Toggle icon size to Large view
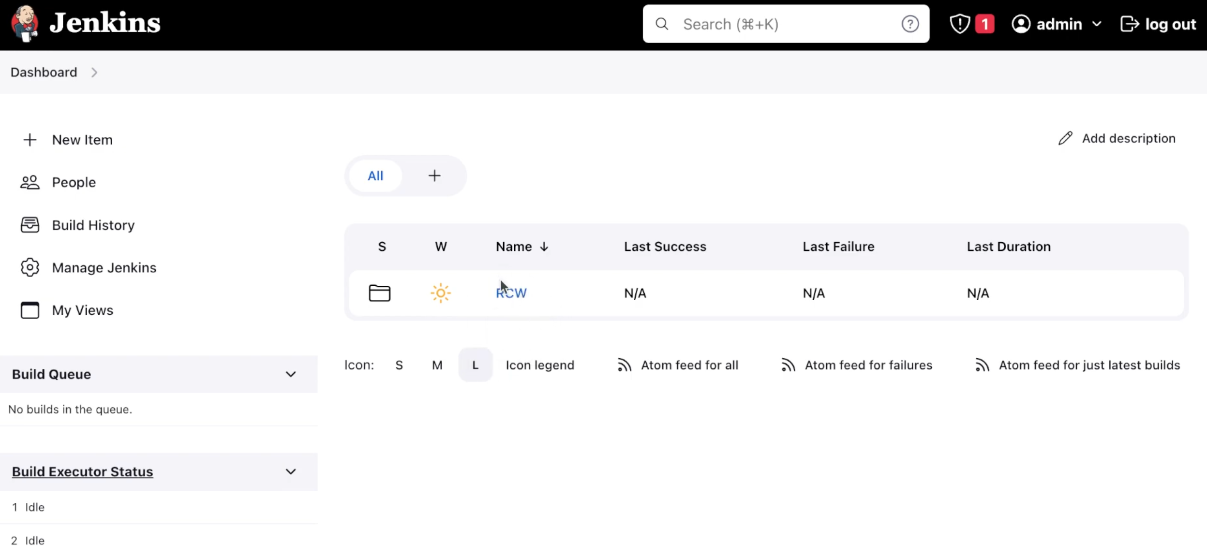Image resolution: width=1207 pixels, height=556 pixels. (x=475, y=365)
